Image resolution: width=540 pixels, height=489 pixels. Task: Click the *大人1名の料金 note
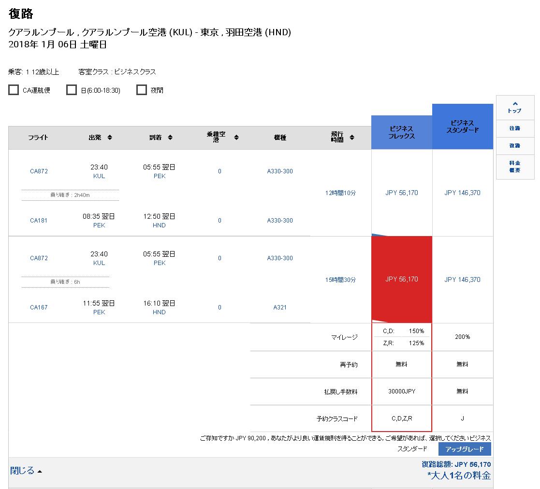(x=459, y=475)
